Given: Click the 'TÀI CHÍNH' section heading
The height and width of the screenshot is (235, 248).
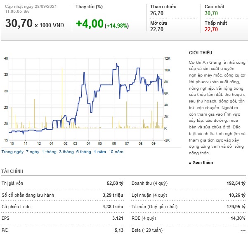Looking at the screenshot, I should [12, 171].
